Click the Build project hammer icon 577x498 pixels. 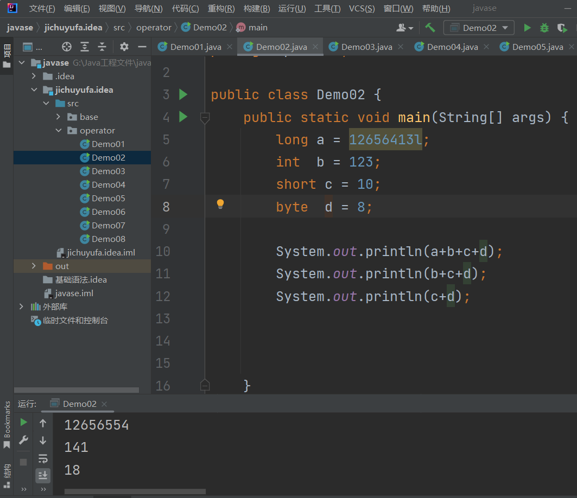click(430, 28)
